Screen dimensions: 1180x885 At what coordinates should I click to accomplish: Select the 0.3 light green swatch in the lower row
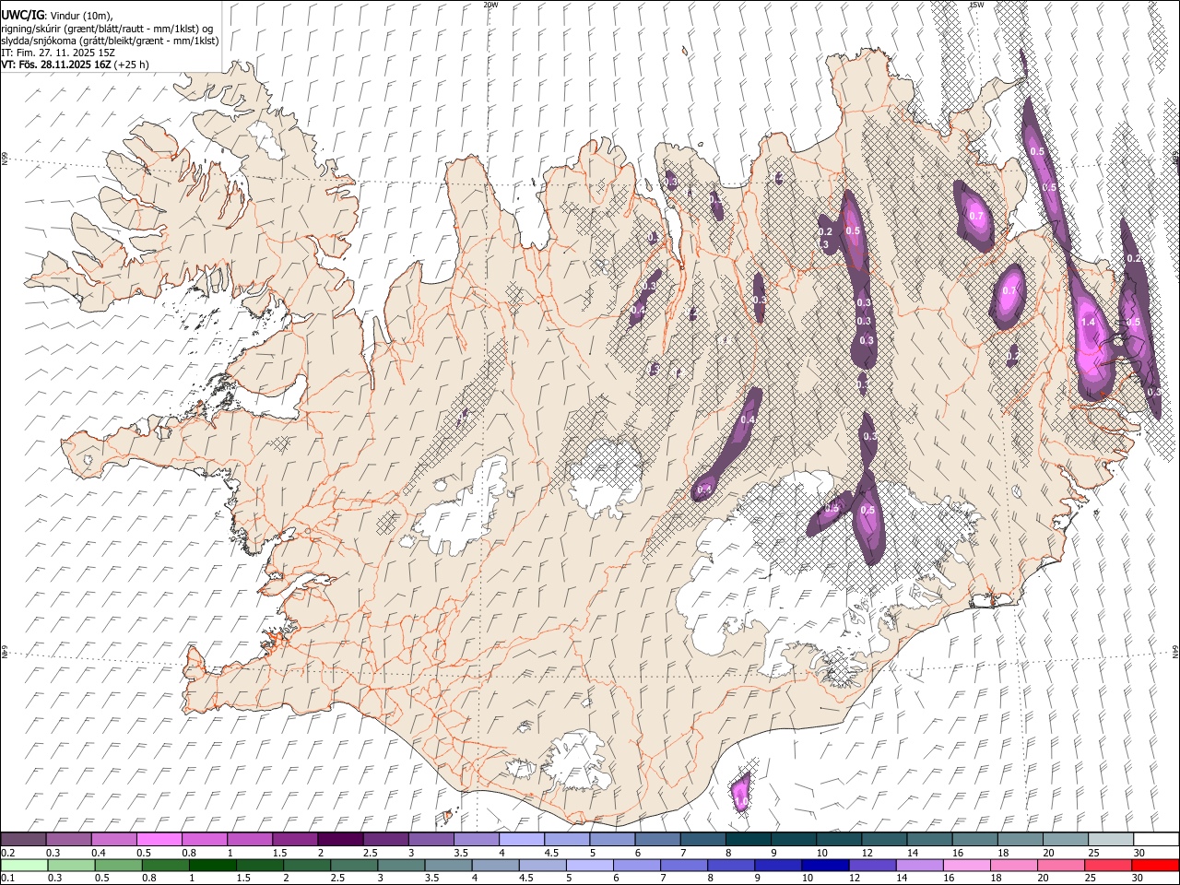tap(72, 865)
